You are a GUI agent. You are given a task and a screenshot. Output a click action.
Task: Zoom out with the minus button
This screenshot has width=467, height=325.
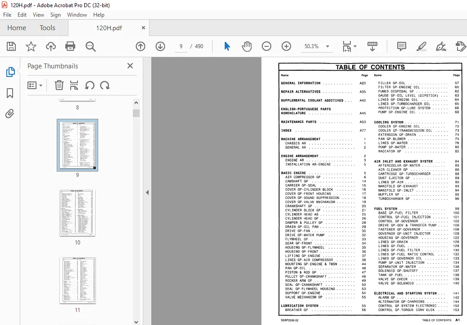coord(267,46)
